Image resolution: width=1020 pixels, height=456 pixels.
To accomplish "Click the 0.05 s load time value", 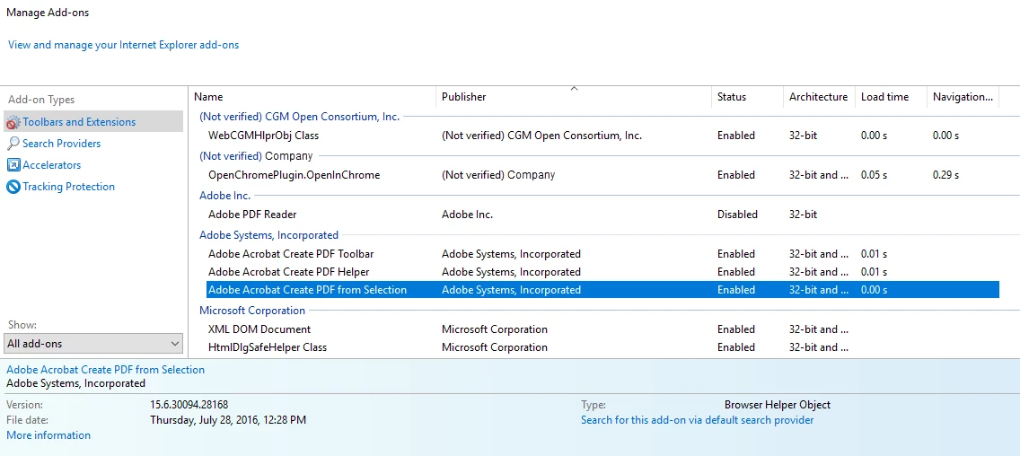I will coord(874,175).
